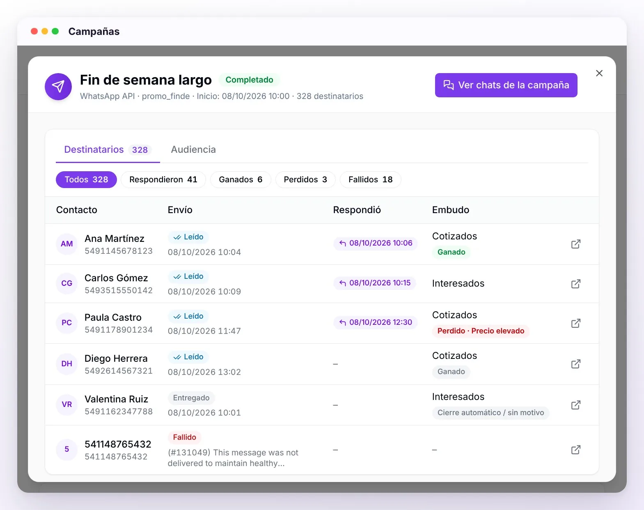This screenshot has height=510, width=644.
Task: Open Carlos Gómez row external link icon
Action: point(575,284)
